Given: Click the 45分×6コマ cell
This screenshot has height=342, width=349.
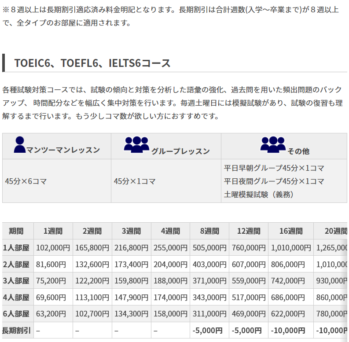Looking at the screenshot, I should click(26, 181).
